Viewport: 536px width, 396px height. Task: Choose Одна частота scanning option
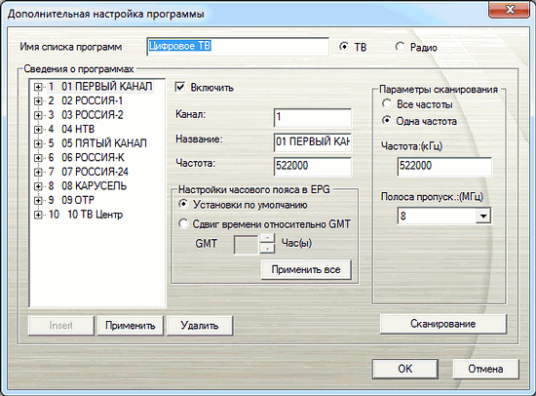tap(387, 121)
